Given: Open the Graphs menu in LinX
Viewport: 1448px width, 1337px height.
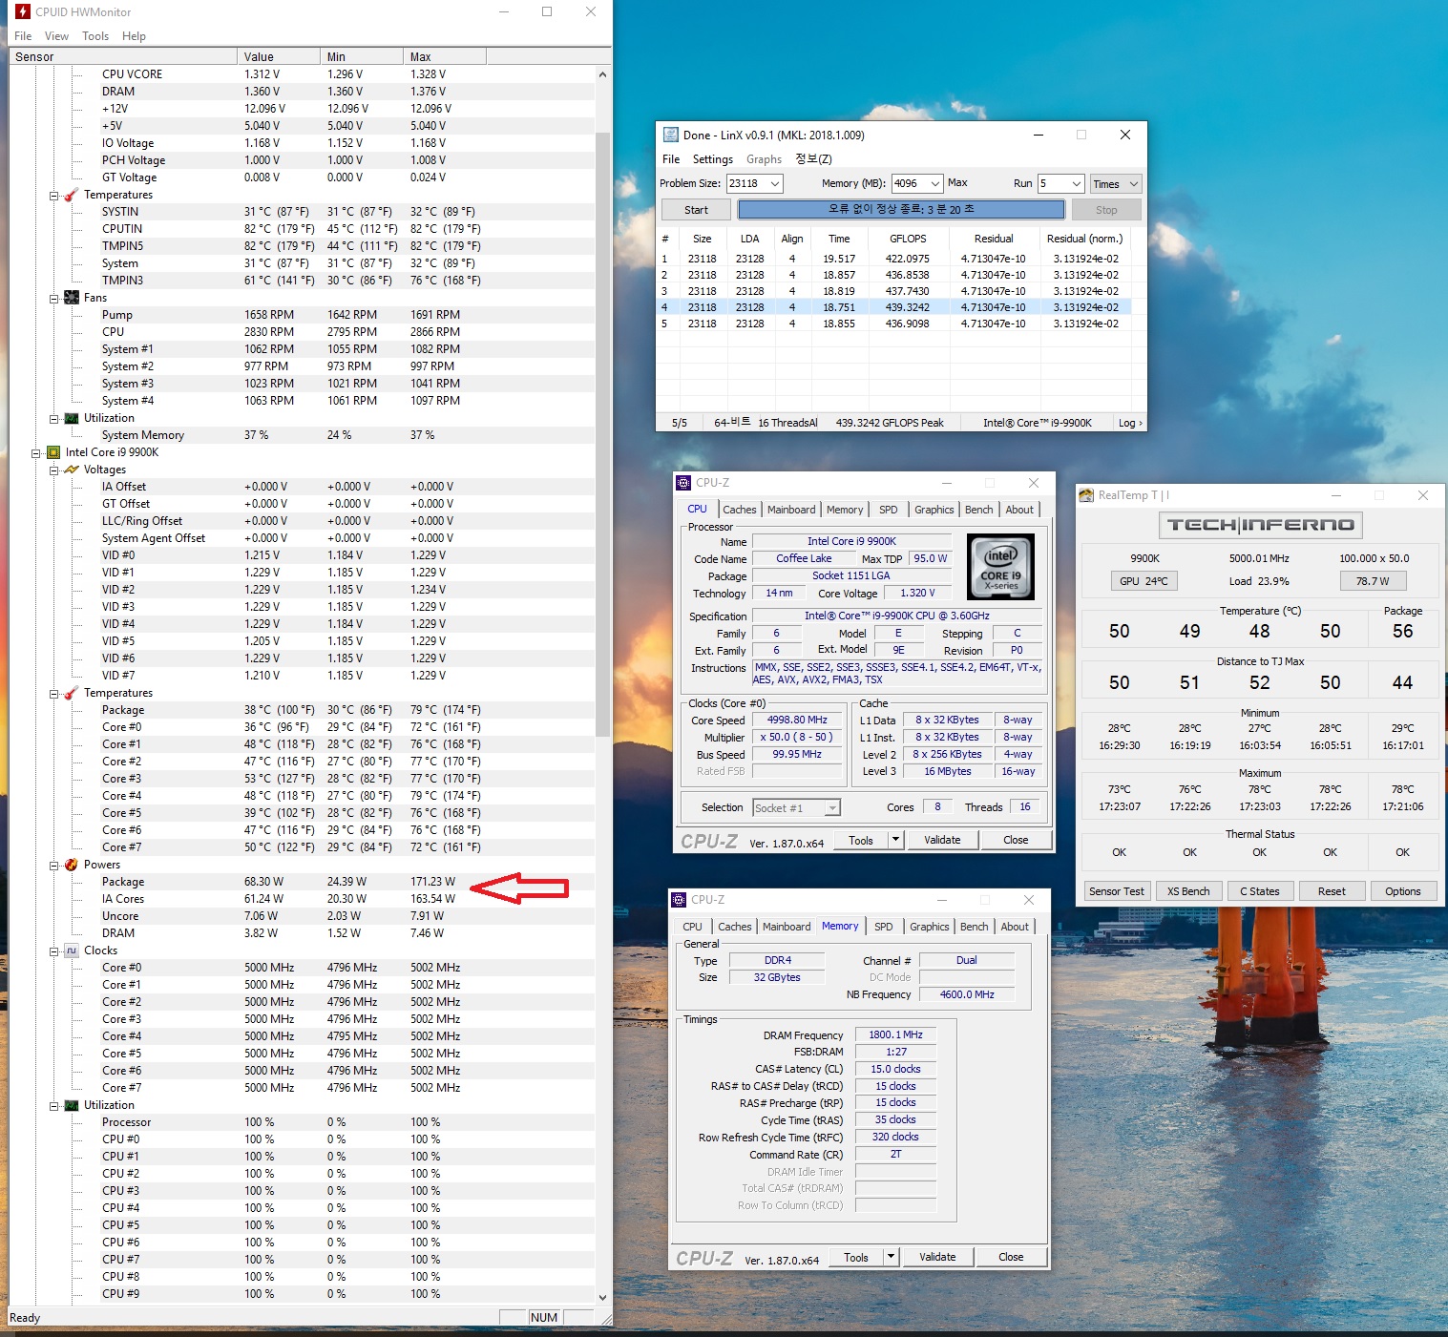Looking at the screenshot, I should tap(764, 159).
